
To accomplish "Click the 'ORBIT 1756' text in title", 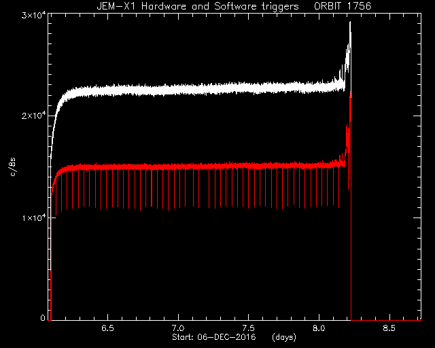I will pos(343,6).
